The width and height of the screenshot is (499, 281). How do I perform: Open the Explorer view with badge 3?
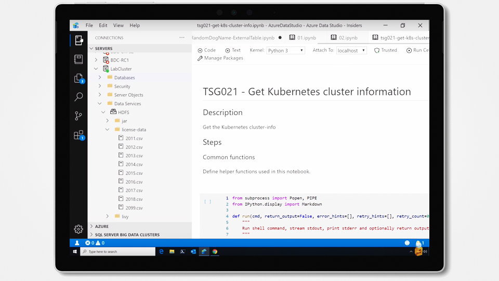click(78, 78)
